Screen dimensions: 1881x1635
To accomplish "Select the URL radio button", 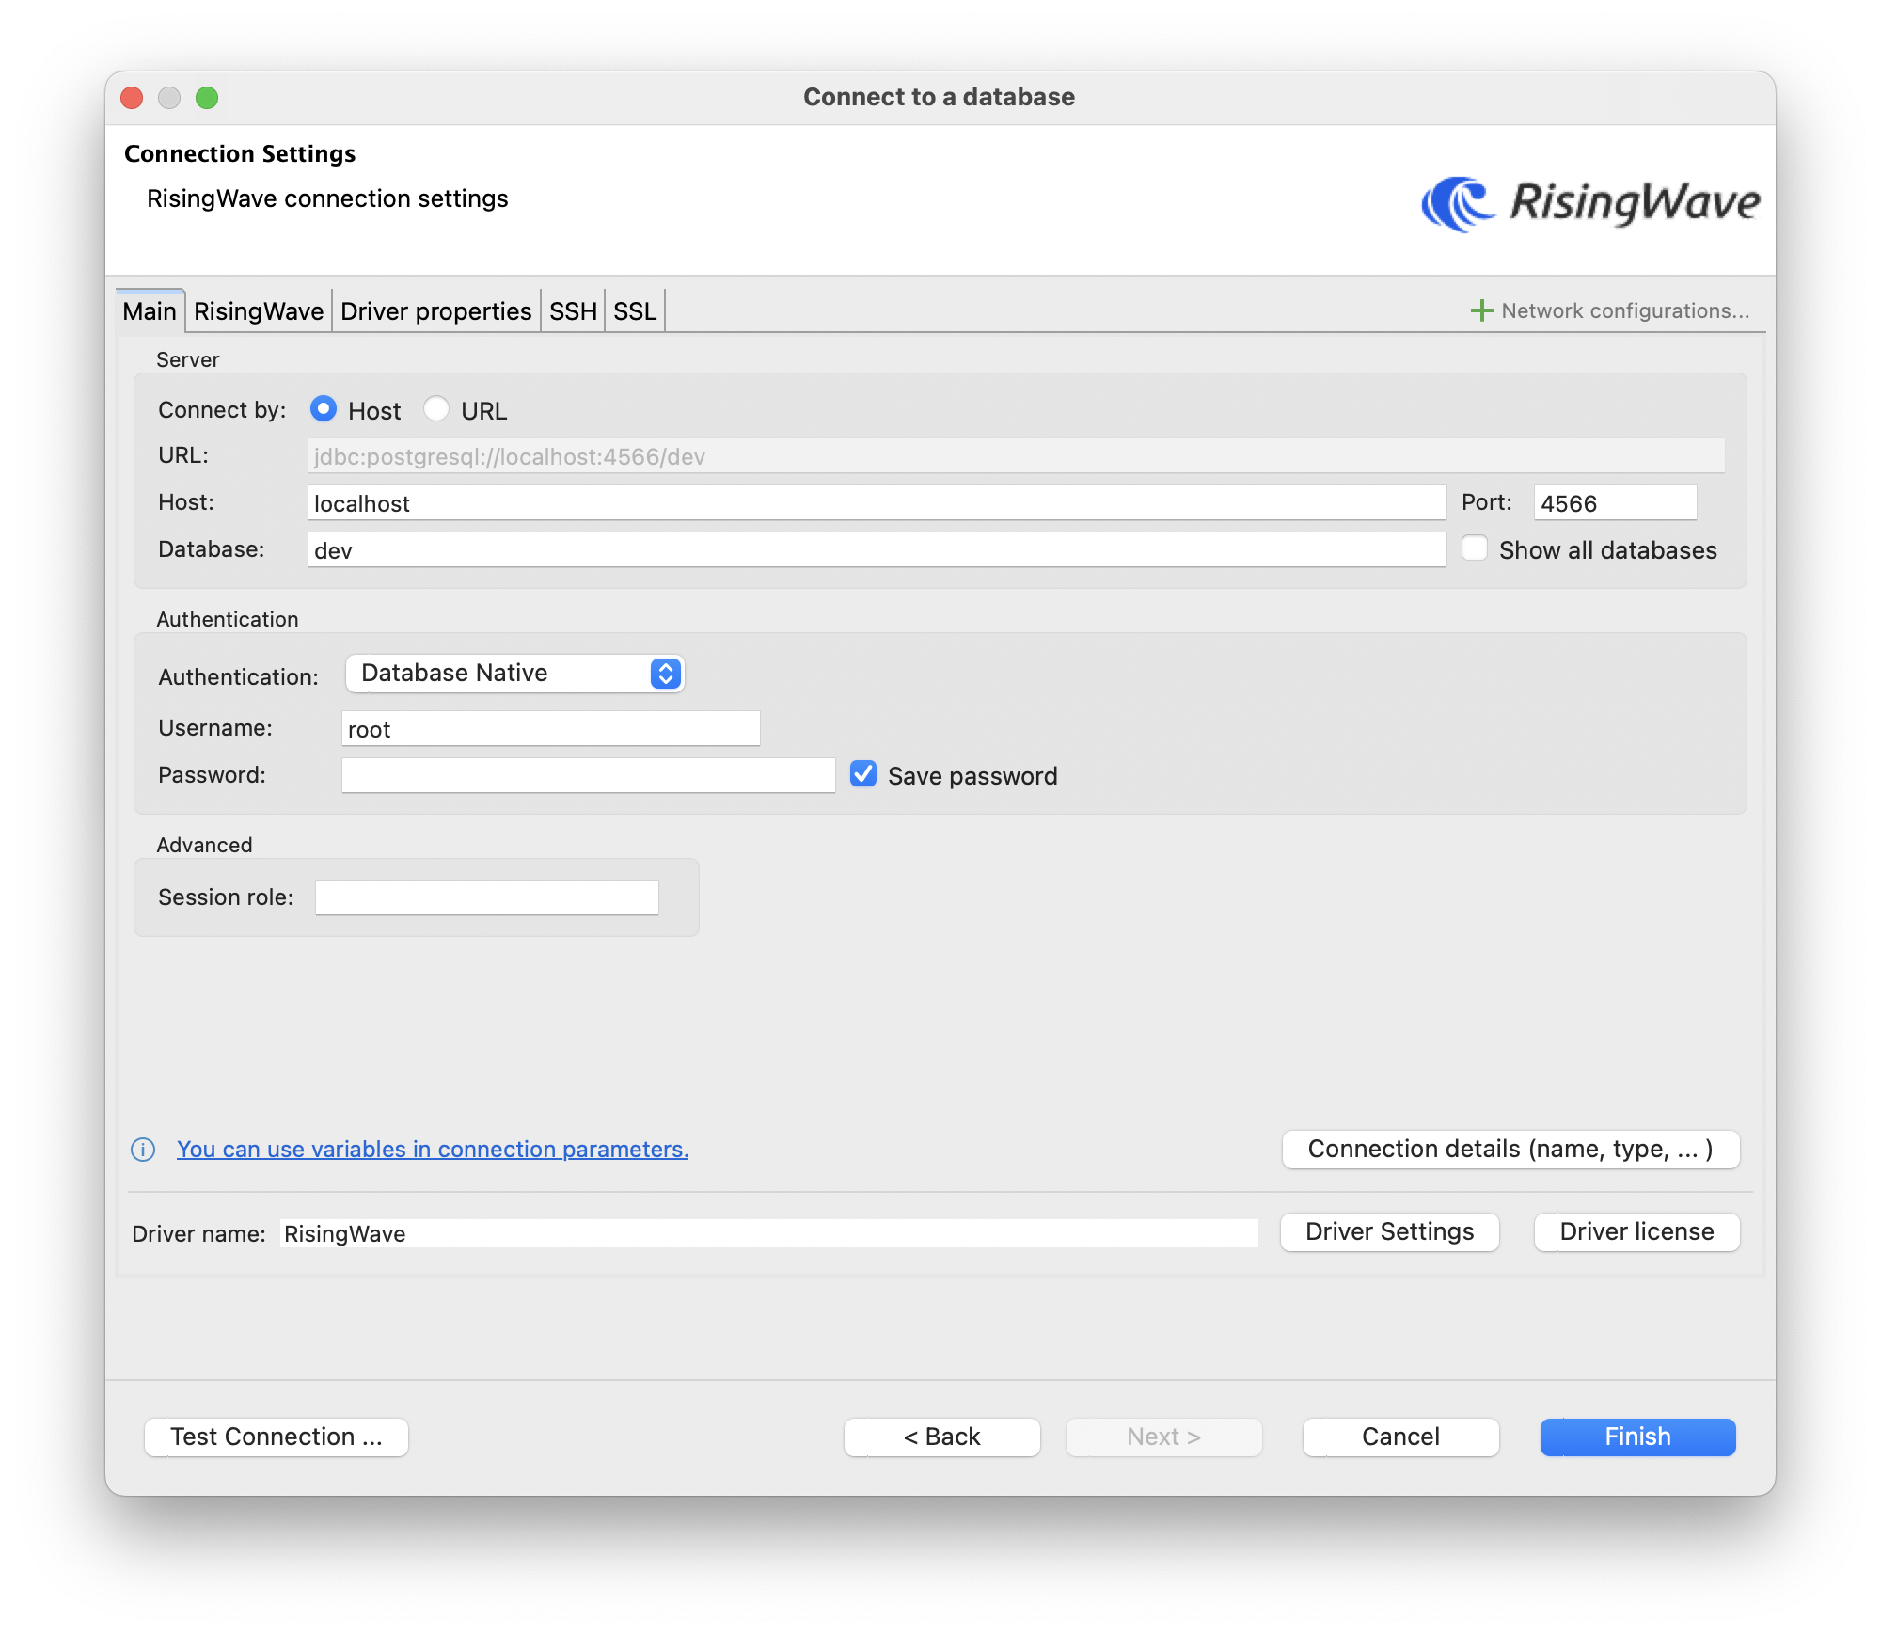I will [x=436, y=409].
